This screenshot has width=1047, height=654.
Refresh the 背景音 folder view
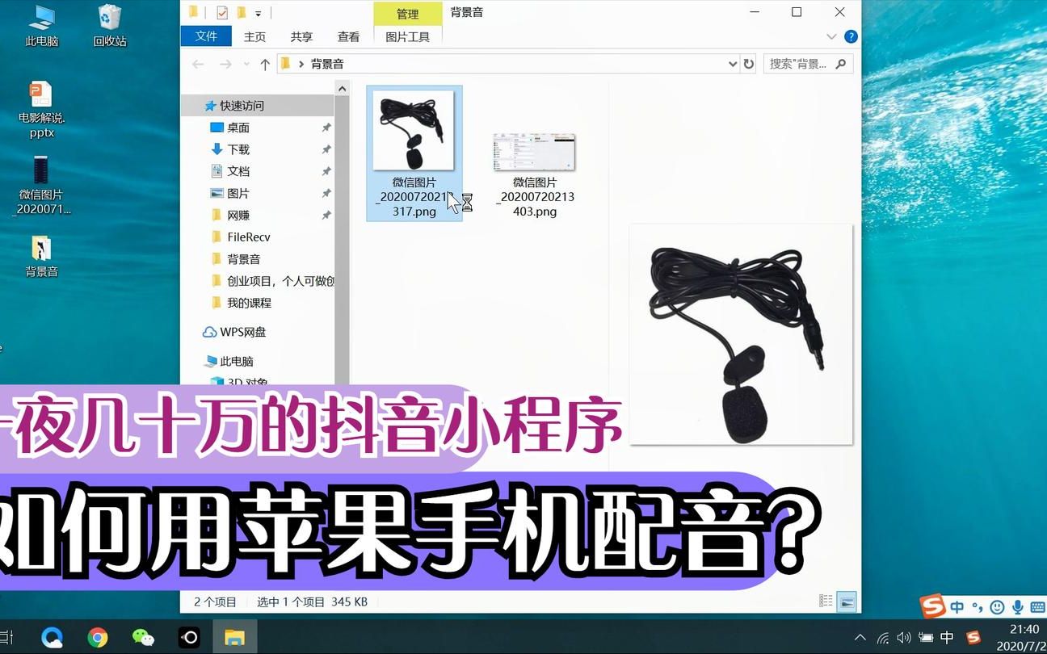(x=748, y=64)
